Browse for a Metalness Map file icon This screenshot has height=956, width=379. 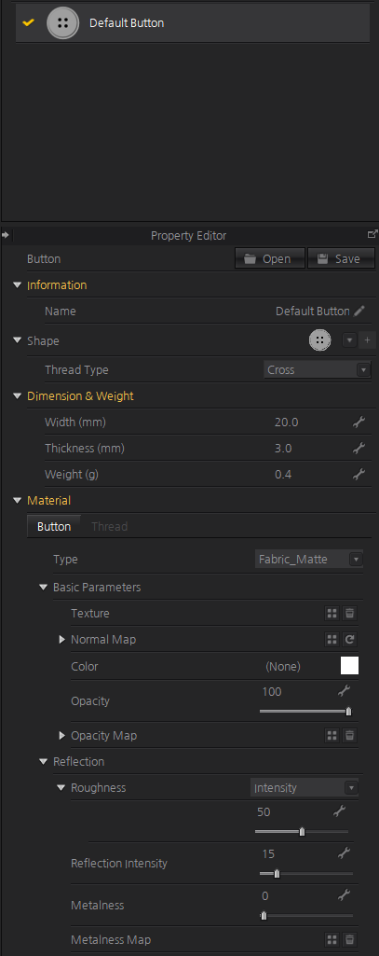(x=332, y=939)
